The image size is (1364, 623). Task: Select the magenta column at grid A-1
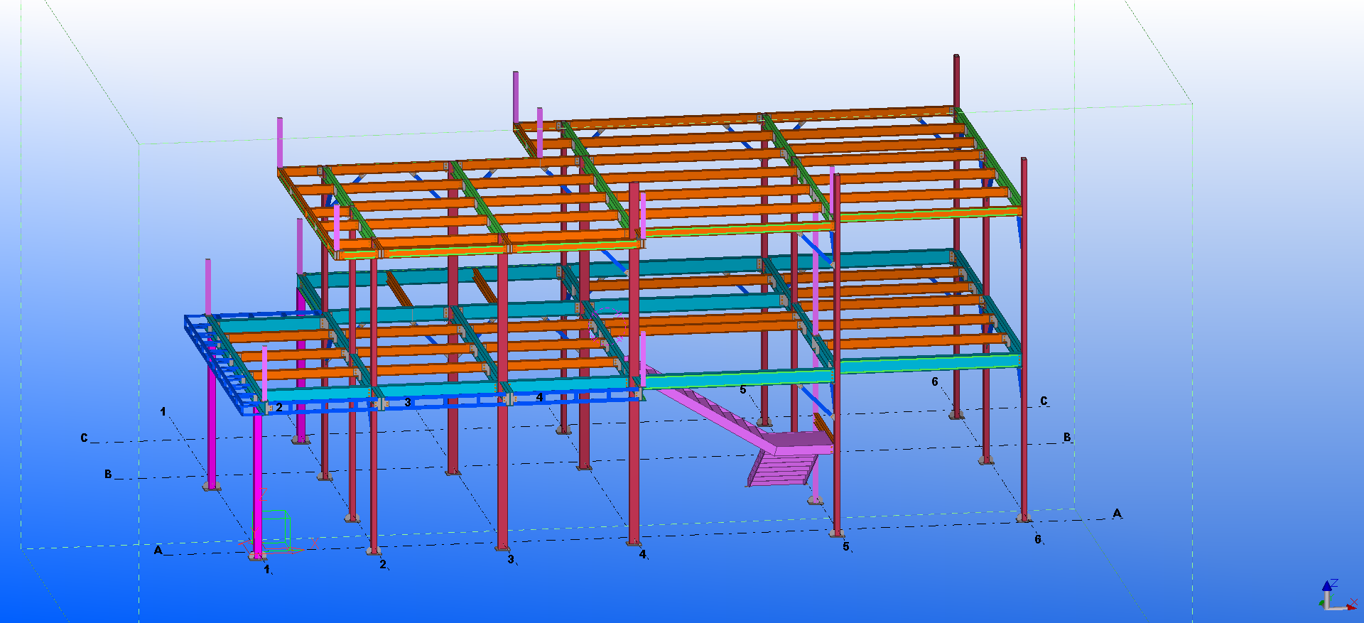(x=257, y=483)
